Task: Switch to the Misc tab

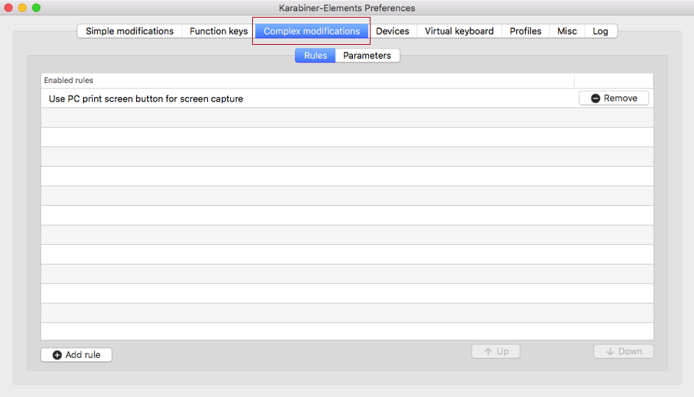Action: pyautogui.click(x=567, y=31)
